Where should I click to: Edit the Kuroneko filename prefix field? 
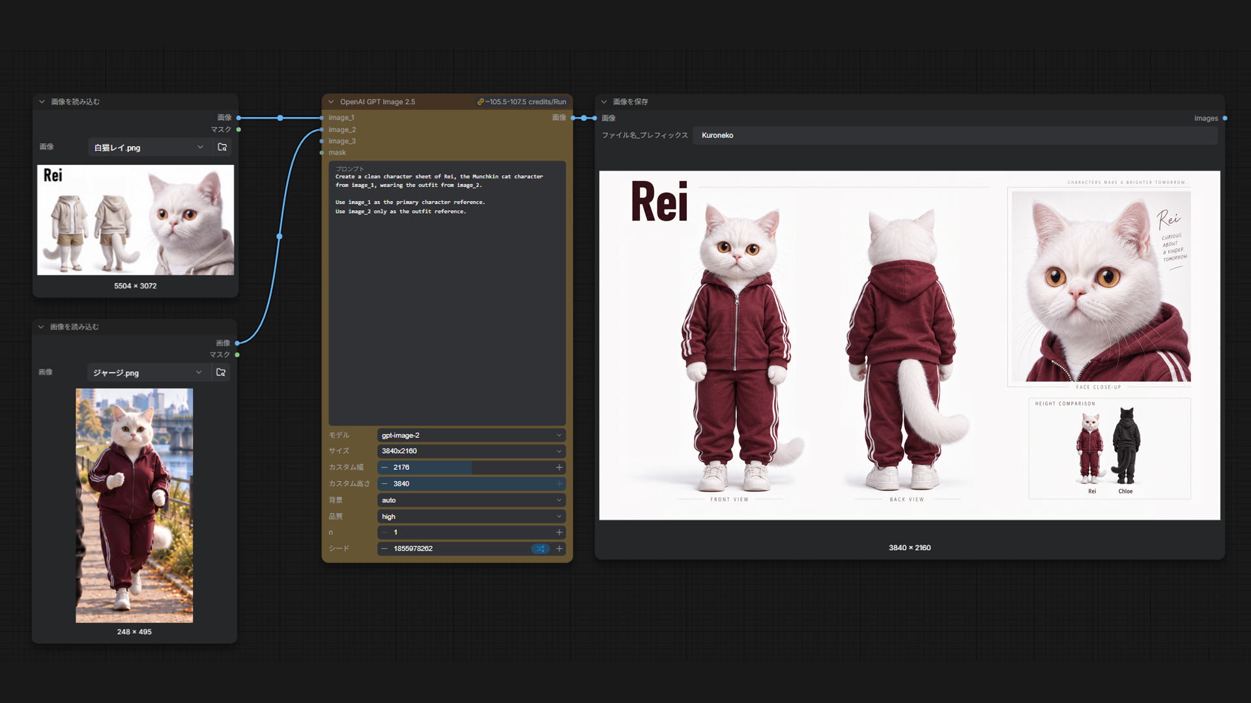tap(955, 135)
